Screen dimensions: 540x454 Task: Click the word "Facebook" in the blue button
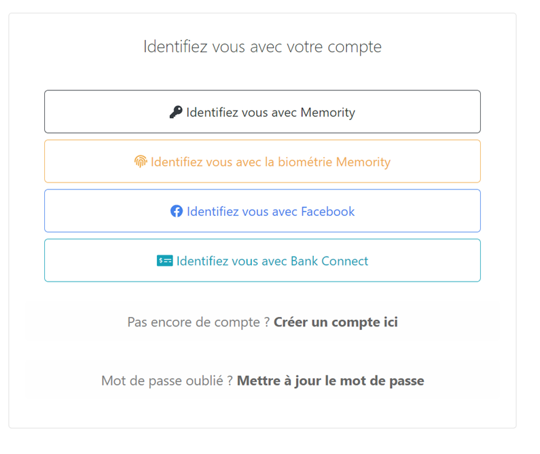click(x=327, y=211)
